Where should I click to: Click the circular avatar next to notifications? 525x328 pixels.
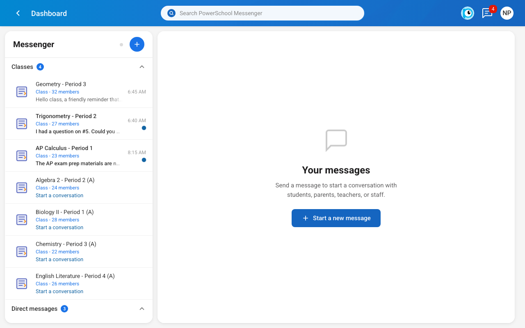coord(468,13)
